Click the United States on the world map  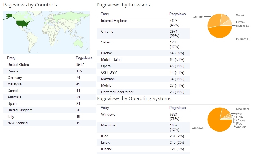click(23, 24)
